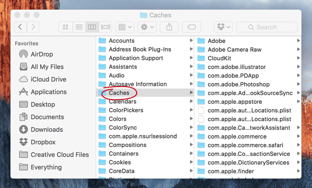Viewport: 312px width, 188px height.
Task: Select the com.apple.Ca…tworkAssistant folder
Action: click(248, 128)
